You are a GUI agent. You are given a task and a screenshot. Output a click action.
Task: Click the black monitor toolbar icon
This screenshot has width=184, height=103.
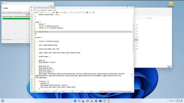[x=87, y=12]
